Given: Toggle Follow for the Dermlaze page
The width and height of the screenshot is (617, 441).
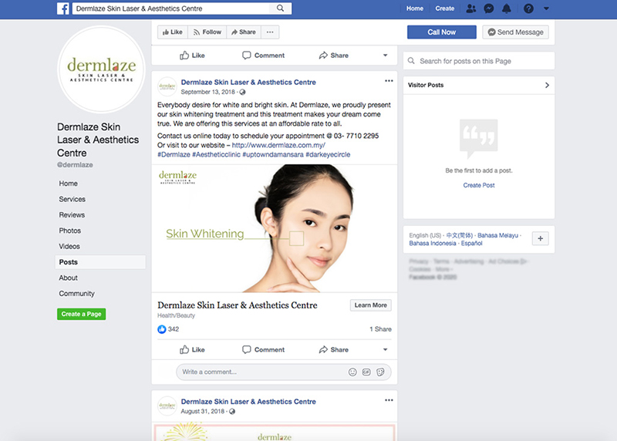Looking at the screenshot, I should [207, 32].
